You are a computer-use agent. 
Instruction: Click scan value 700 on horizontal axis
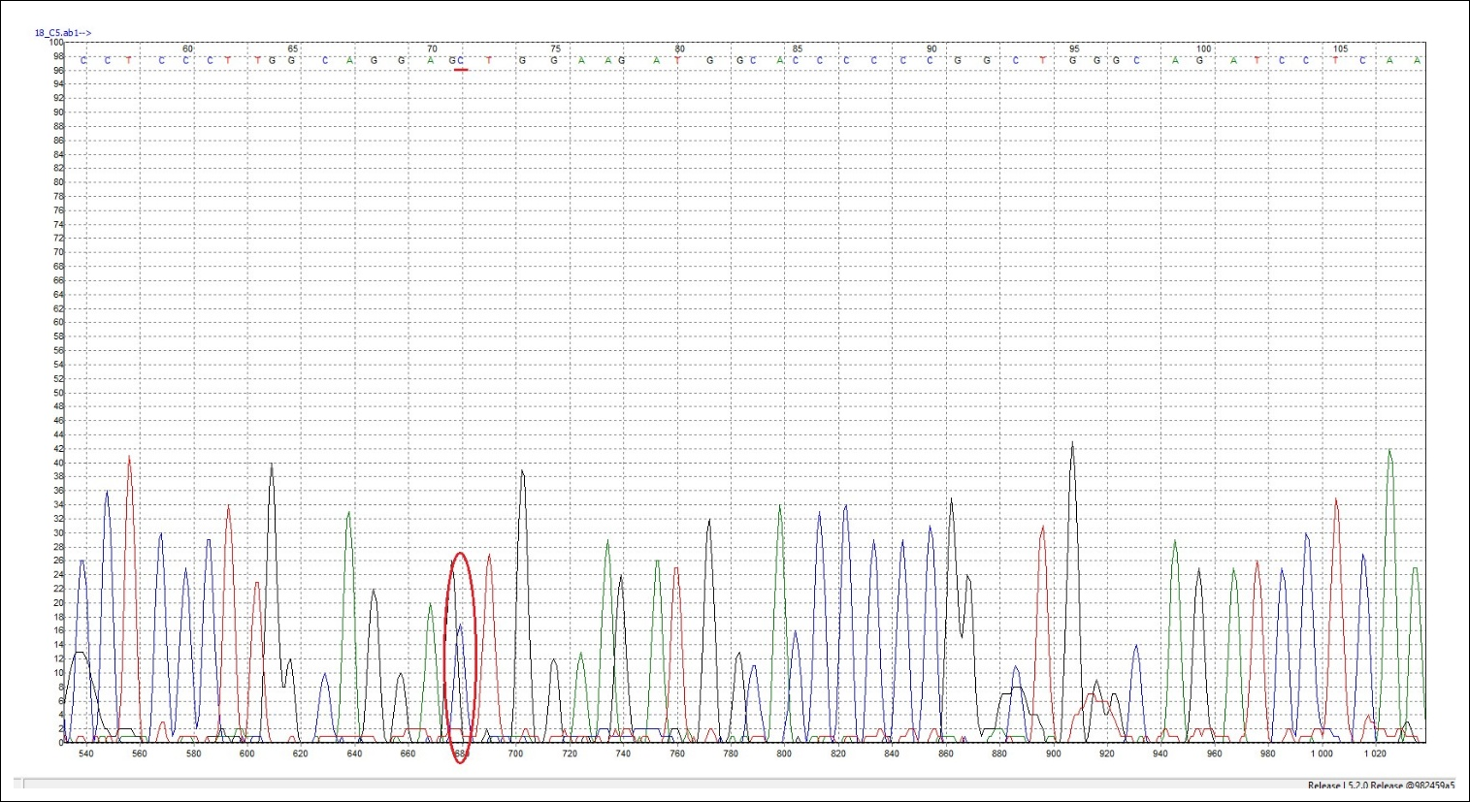515,754
